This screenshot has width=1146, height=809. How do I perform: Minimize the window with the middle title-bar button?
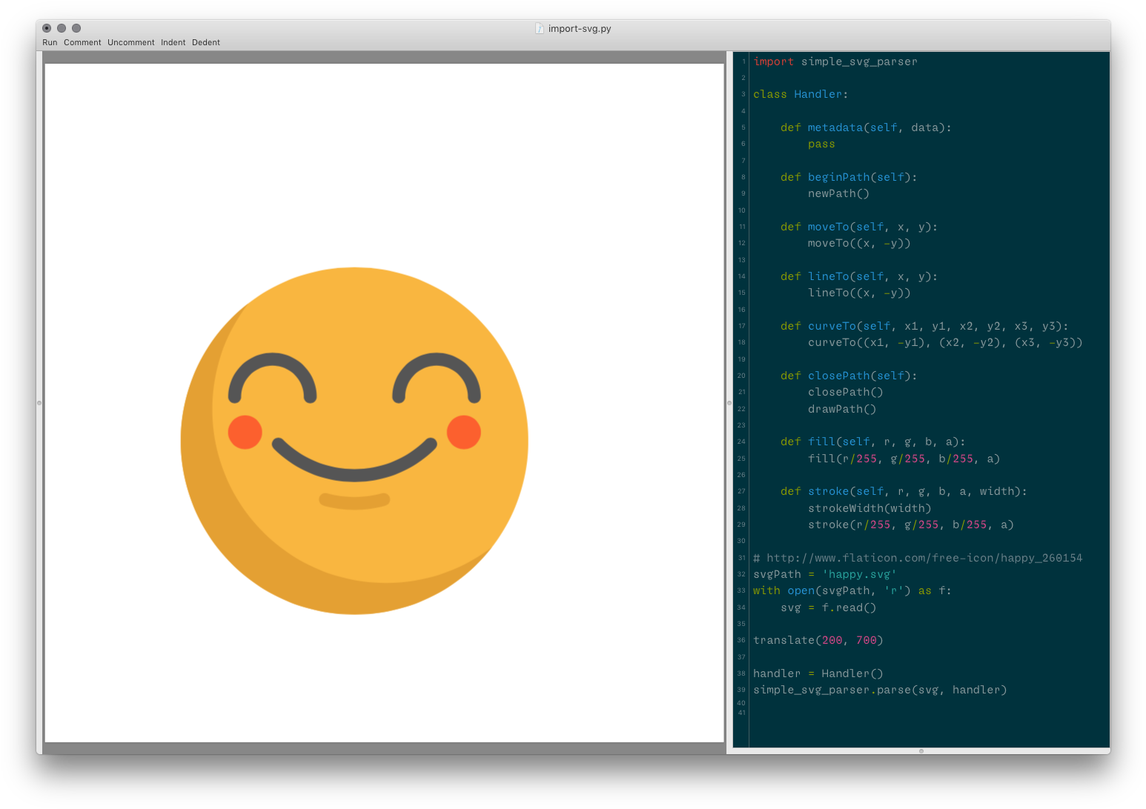pyautogui.click(x=62, y=28)
